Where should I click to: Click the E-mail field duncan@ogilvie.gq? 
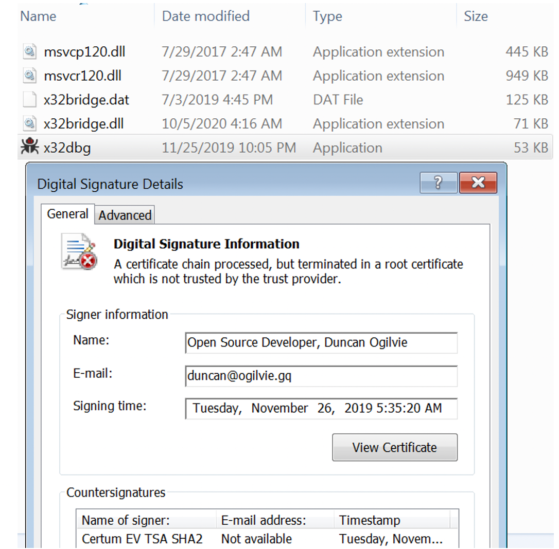(x=321, y=376)
